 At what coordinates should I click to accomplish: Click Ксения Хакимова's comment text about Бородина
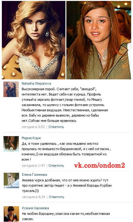click(x=66, y=216)
